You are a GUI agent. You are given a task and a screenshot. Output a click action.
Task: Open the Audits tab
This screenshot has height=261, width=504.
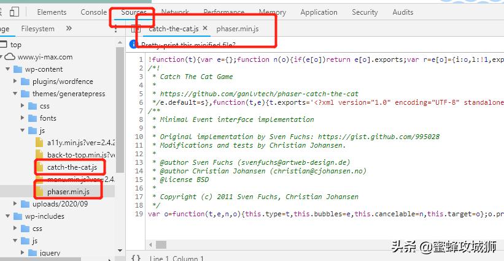point(403,12)
